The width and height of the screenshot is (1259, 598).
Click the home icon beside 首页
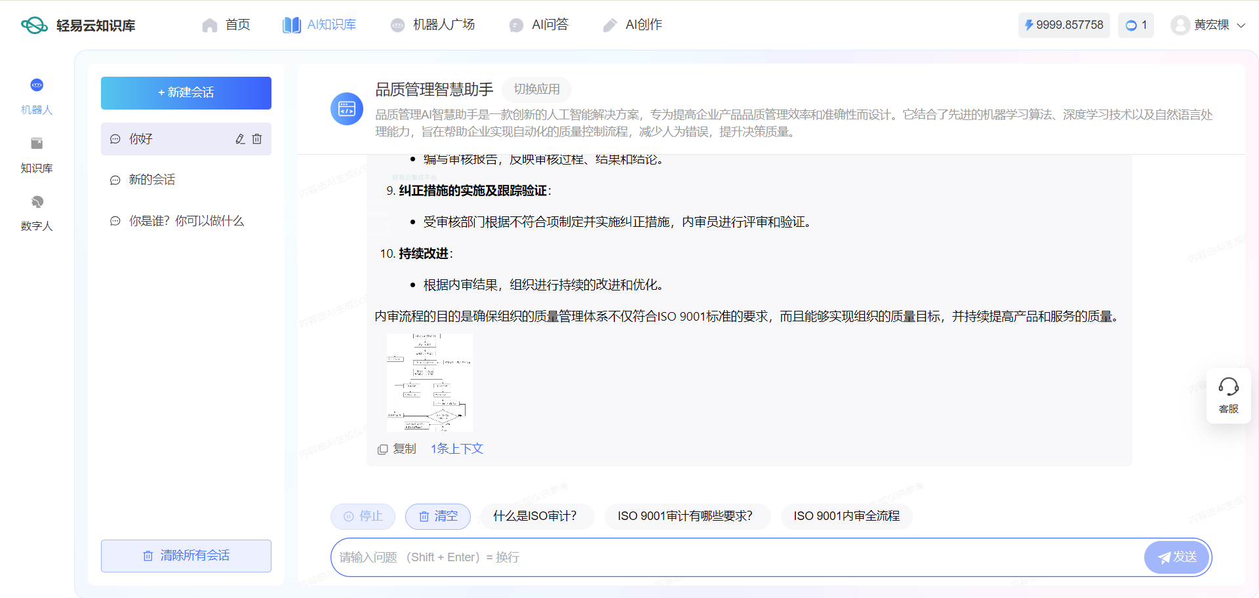(x=210, y=25)
